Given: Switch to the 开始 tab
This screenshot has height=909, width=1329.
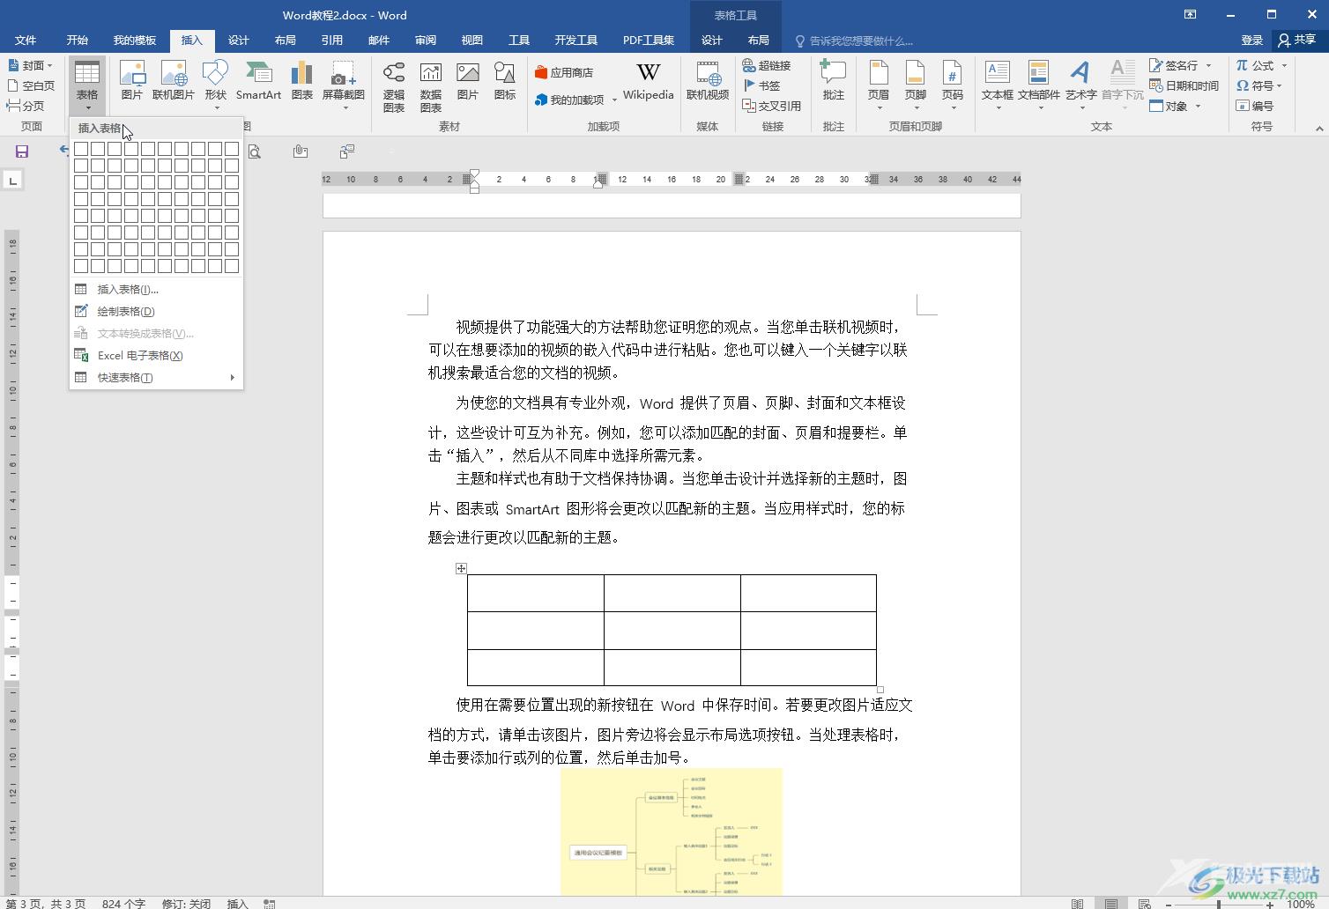Looking at the screenshot, I should tap(78, 40).
